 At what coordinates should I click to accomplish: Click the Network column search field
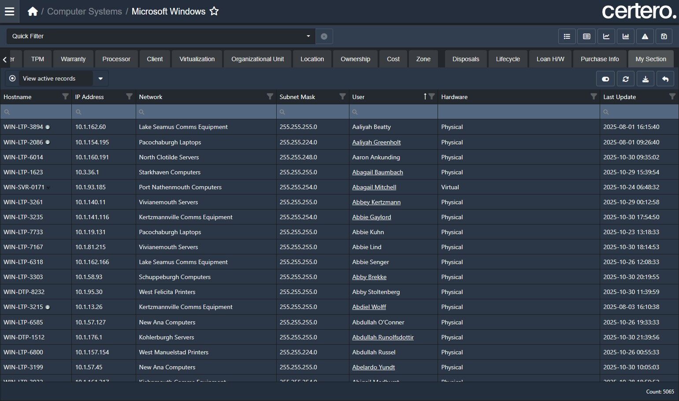coord(206,112)
